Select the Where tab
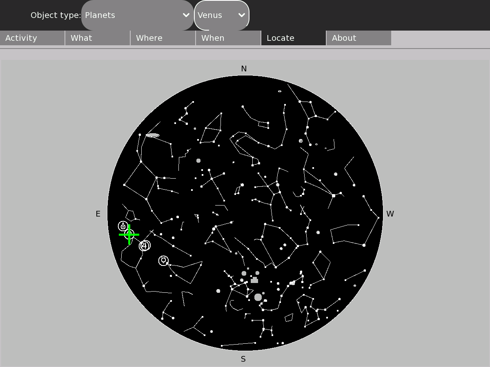This screenshot has height=367, width=490. click(163, 38)
